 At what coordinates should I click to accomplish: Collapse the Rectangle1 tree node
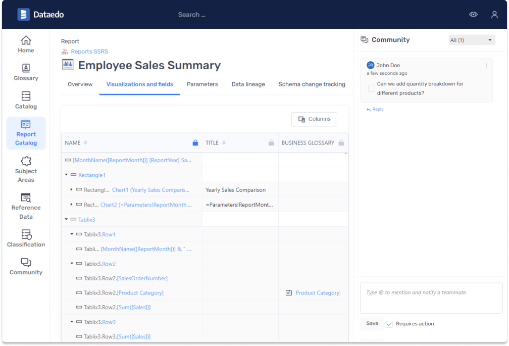[67, 175]
